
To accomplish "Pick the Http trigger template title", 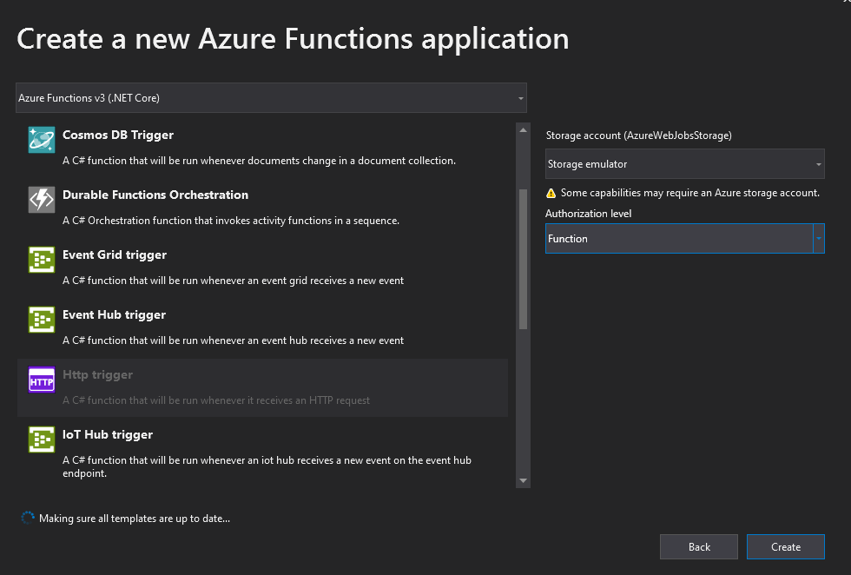I will point(97,374).
